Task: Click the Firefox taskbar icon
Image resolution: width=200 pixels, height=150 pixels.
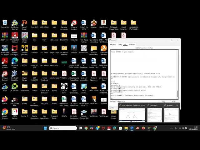Action: 143,128
